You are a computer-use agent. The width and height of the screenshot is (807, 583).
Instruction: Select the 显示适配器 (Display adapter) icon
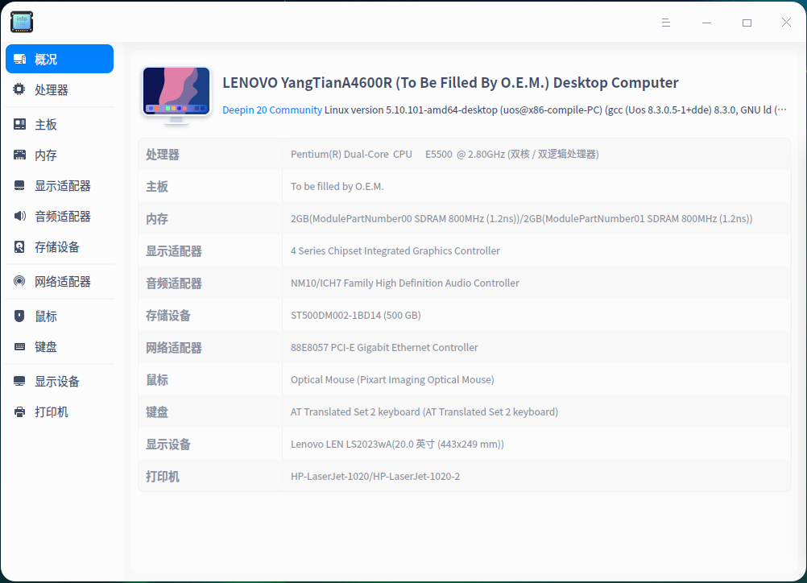click(19, 185)
